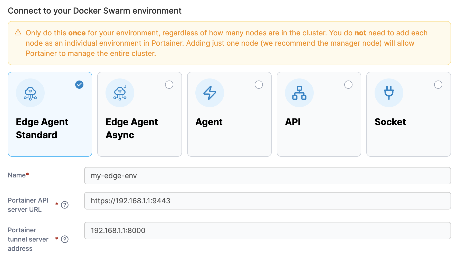Click the Socket plug icon
This screenshot has height=260, width=458.
389,93
